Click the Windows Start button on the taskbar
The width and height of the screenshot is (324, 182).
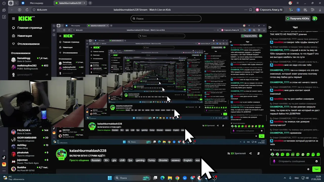tap(110, 178)
